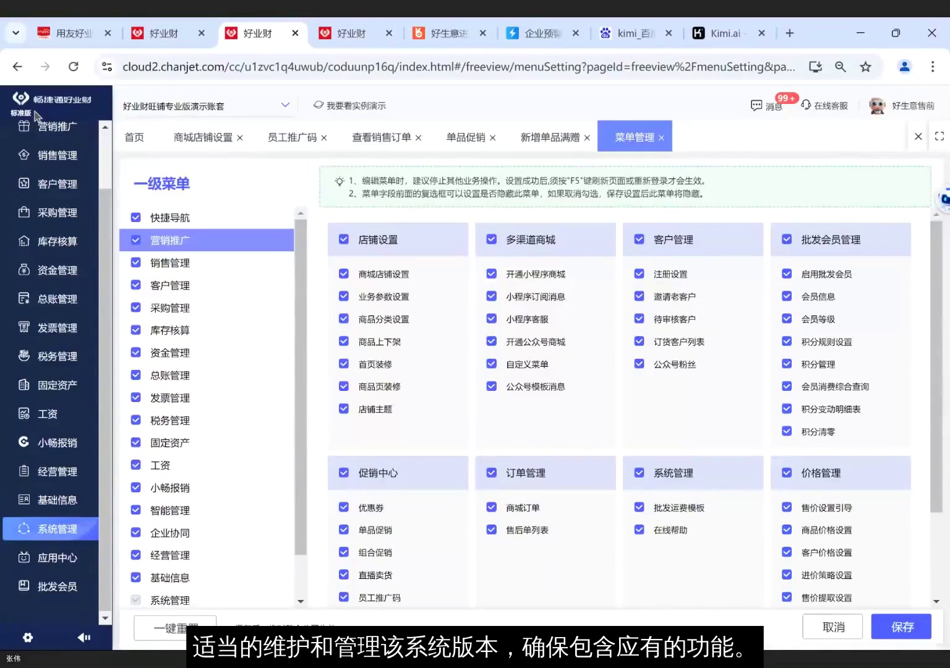950x668 pixels.
Task: Click the settings gear at sidebar bottom
Action: (27, 638)
